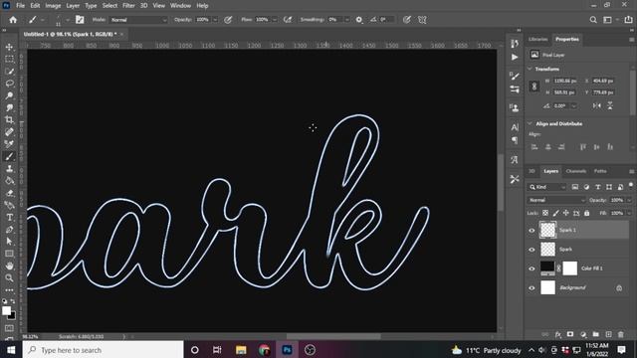Switch to the Channels tab

(575, 171)
